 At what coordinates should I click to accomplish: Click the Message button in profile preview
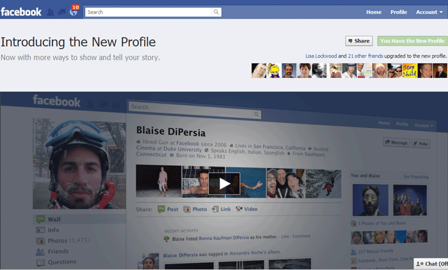coord(396,142)
